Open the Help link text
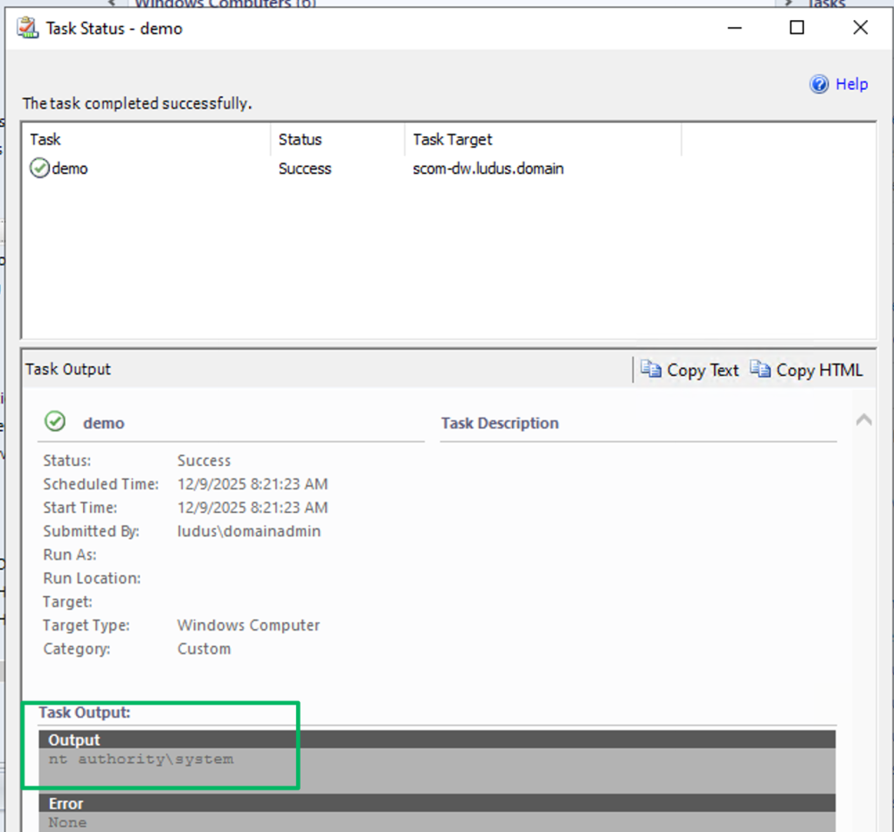Image resolution: width=894 pixels, height=832 pixels. pos(851,84)
